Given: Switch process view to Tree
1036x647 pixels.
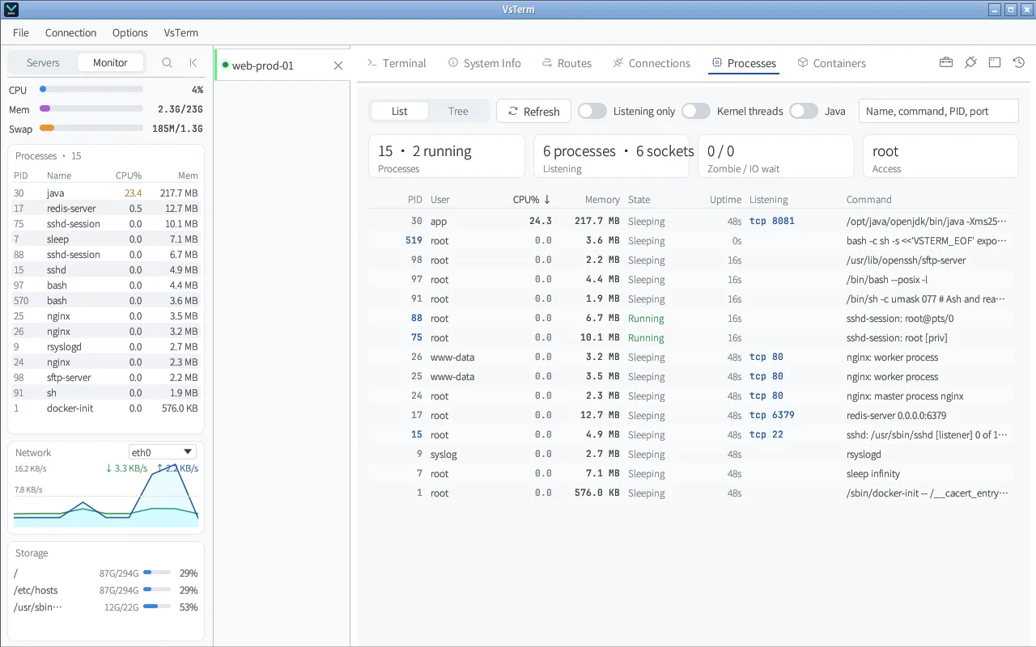Looking at the screenshot, I should (458, 111).
